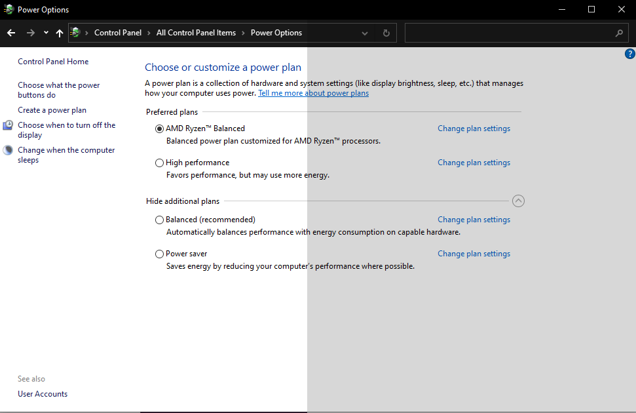
Task: Change plan settings for Power saver
Action: pos(474,254)
